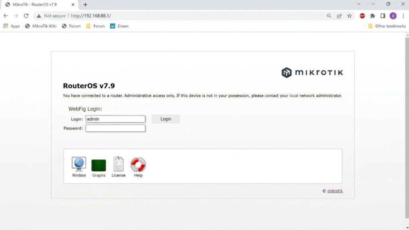Click the MikroTik logo
Viewport: 409px width, 230px height.
(312, 73)
